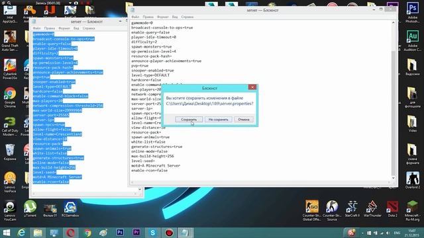This screenshot has height=238, width=424.
Task: Switch to the Notepad taskbar button
Action: [185, 233]
